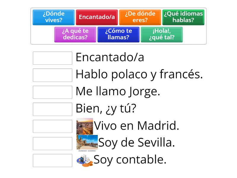Choose the teal "¡Hola!, ¿qué tal?" tile

[161, 34]
